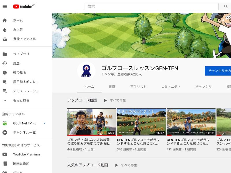Click the ホーム home icon in sidebar

5,20
